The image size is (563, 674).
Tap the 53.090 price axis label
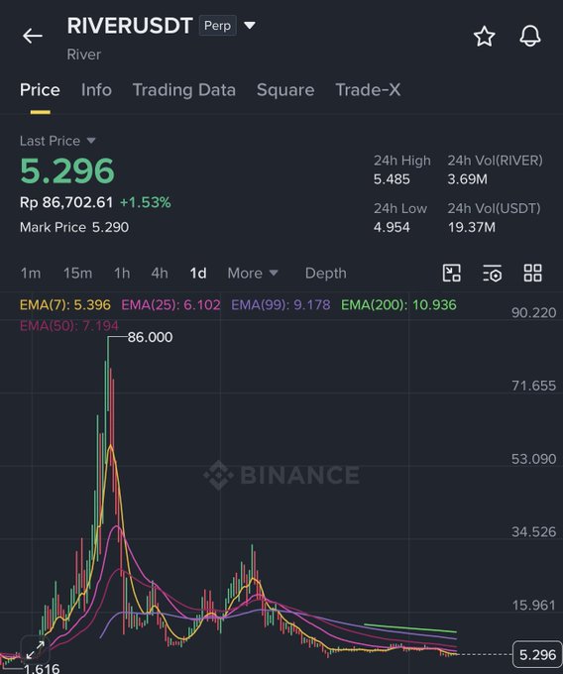coord(533,459)
